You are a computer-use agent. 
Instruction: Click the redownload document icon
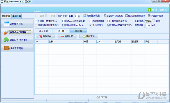pyautogui.click(x=84, y=36)
